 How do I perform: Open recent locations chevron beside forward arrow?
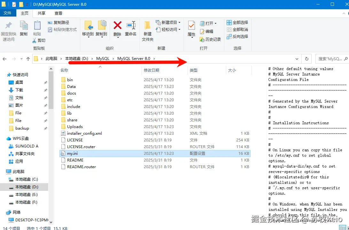click(21, 59)
